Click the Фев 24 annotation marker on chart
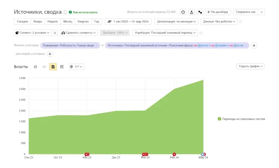This screenshot has width=279, height=168. [174, 154]
